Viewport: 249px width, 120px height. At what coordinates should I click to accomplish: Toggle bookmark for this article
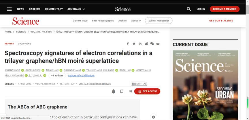pos(122,91)
